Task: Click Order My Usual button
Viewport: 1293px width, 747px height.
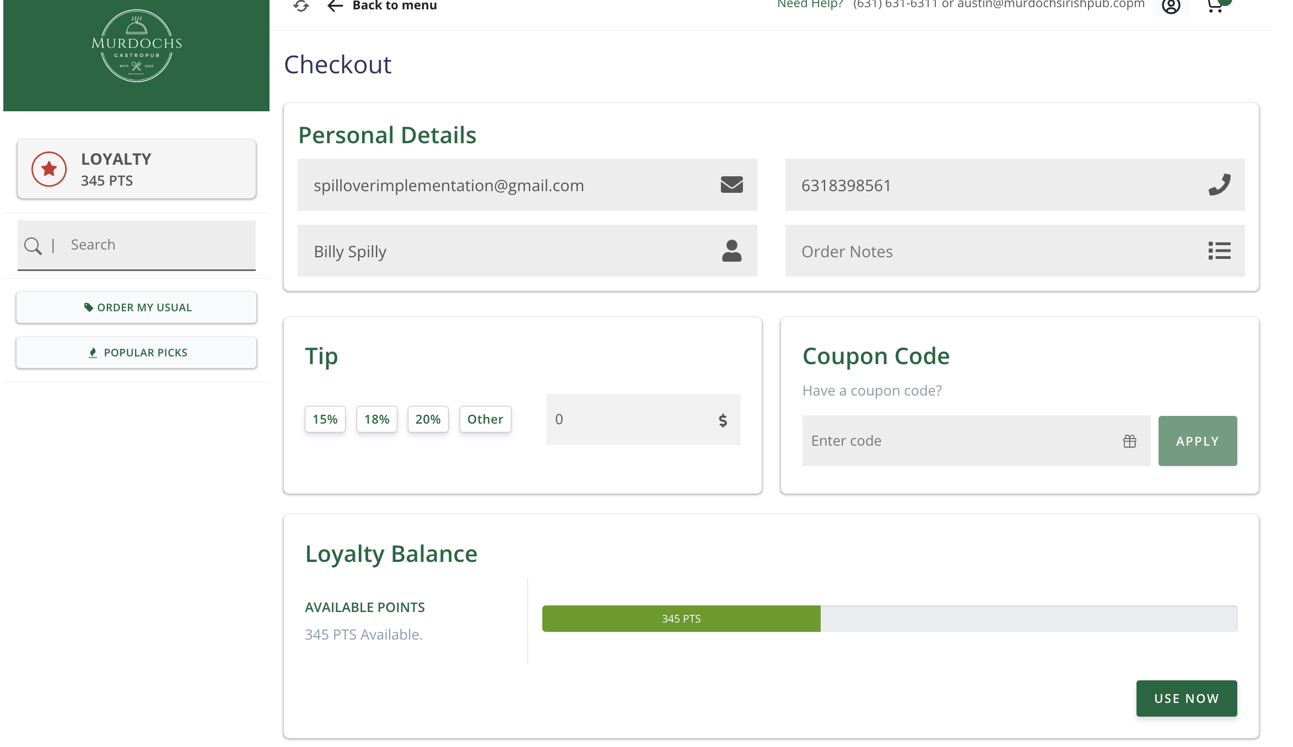Action: (x=137, y=307)
